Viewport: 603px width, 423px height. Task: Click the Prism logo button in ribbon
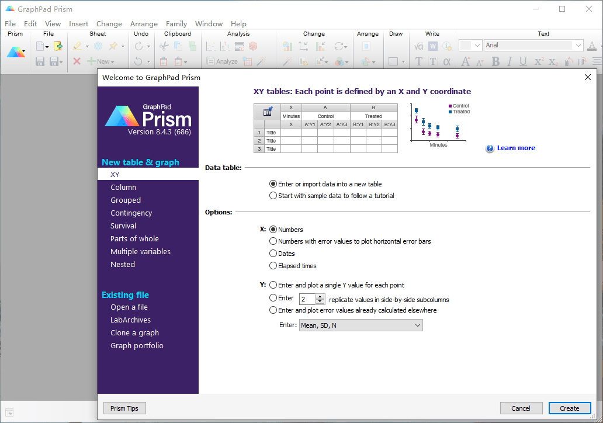click(x=16, y=51)
